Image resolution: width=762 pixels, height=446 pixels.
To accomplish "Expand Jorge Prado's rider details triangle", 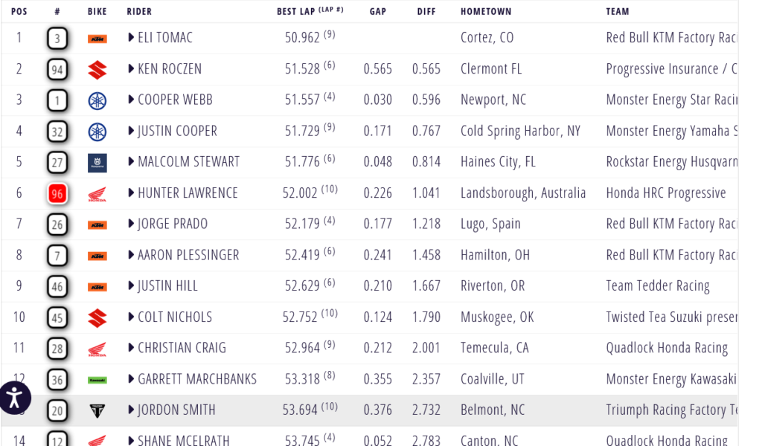I will point(132,224).
